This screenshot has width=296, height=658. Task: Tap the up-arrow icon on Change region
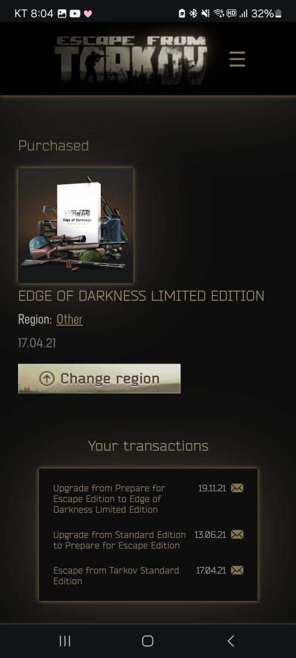pyautogui.click(x=47, y=378)
